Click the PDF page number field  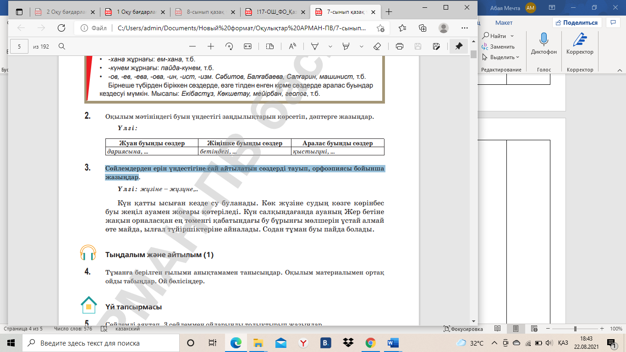coord(19,46)
